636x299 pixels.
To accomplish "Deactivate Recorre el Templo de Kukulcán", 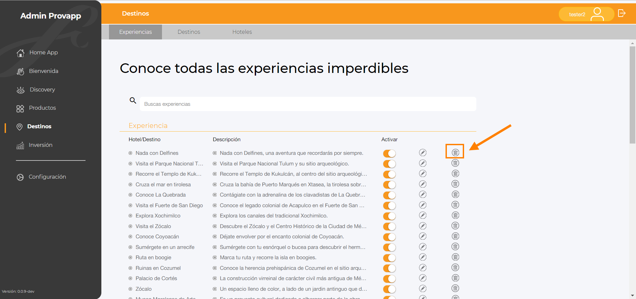I will pyautogui.click(x=390, y=174).
